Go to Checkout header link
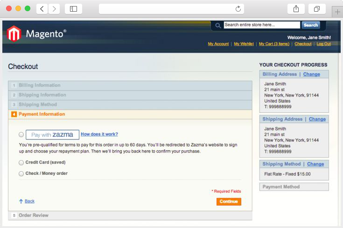Image resolution: width=343 pixels, height=228 pixels. 303,44
